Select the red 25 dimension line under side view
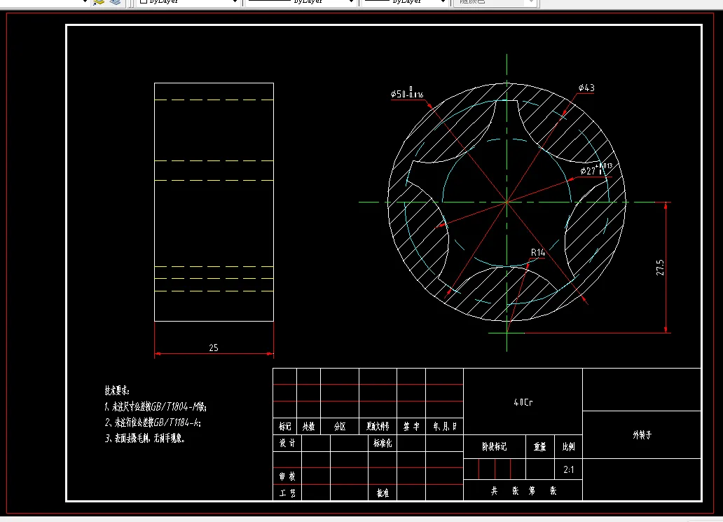The width and height of the screenshot is (723, 522). [x=214, y=354]
